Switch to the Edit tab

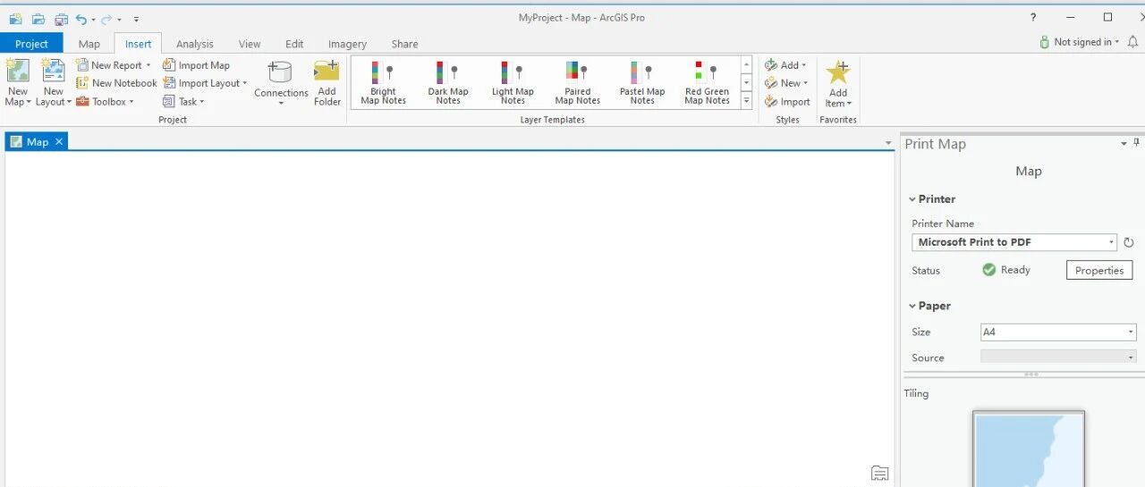click(294, 44)
